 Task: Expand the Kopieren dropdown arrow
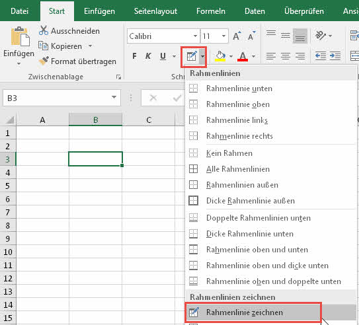click(x=91, y=46)
